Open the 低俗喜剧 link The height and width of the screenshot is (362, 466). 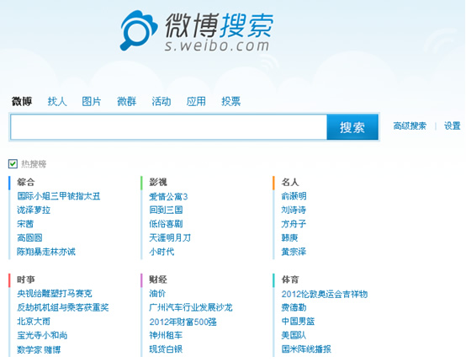pos(166,224)
